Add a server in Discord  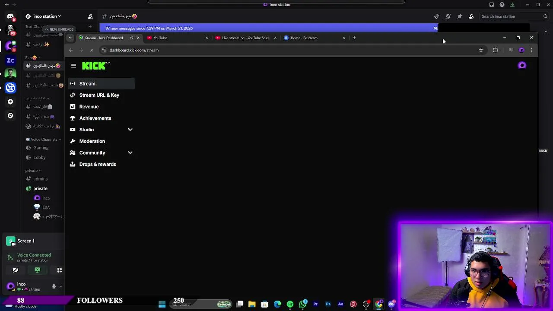10,102
